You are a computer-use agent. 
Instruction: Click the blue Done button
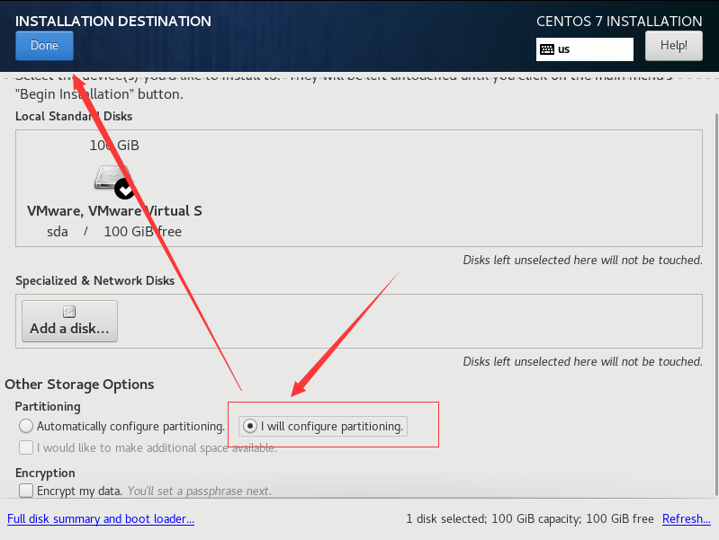click(x=44, y=46)
